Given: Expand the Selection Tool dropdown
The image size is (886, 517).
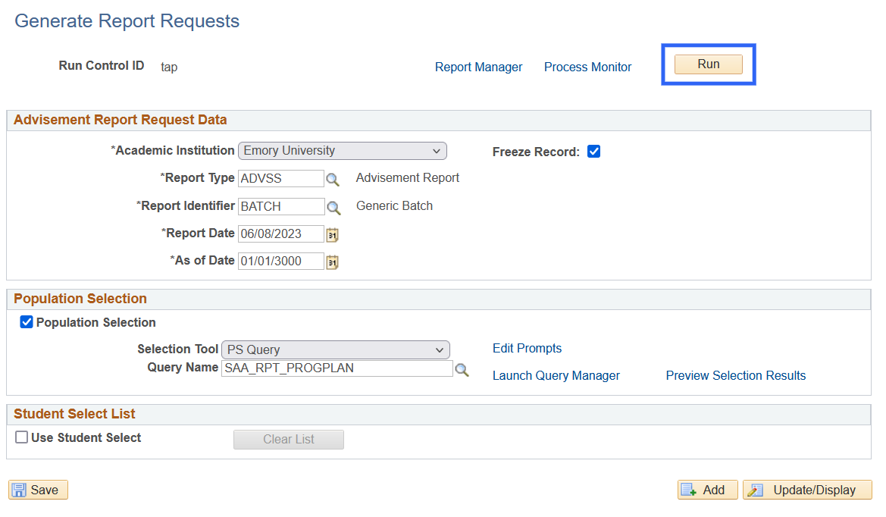Looking at the screenshot, I should 336,349.
